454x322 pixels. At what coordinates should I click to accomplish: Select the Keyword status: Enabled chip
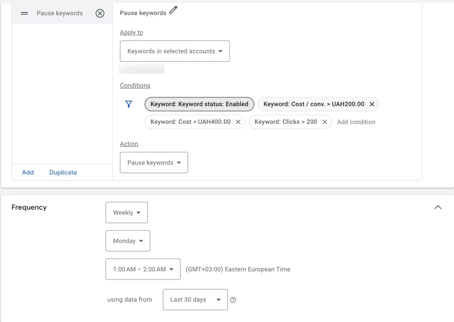(x=199, y=104)
